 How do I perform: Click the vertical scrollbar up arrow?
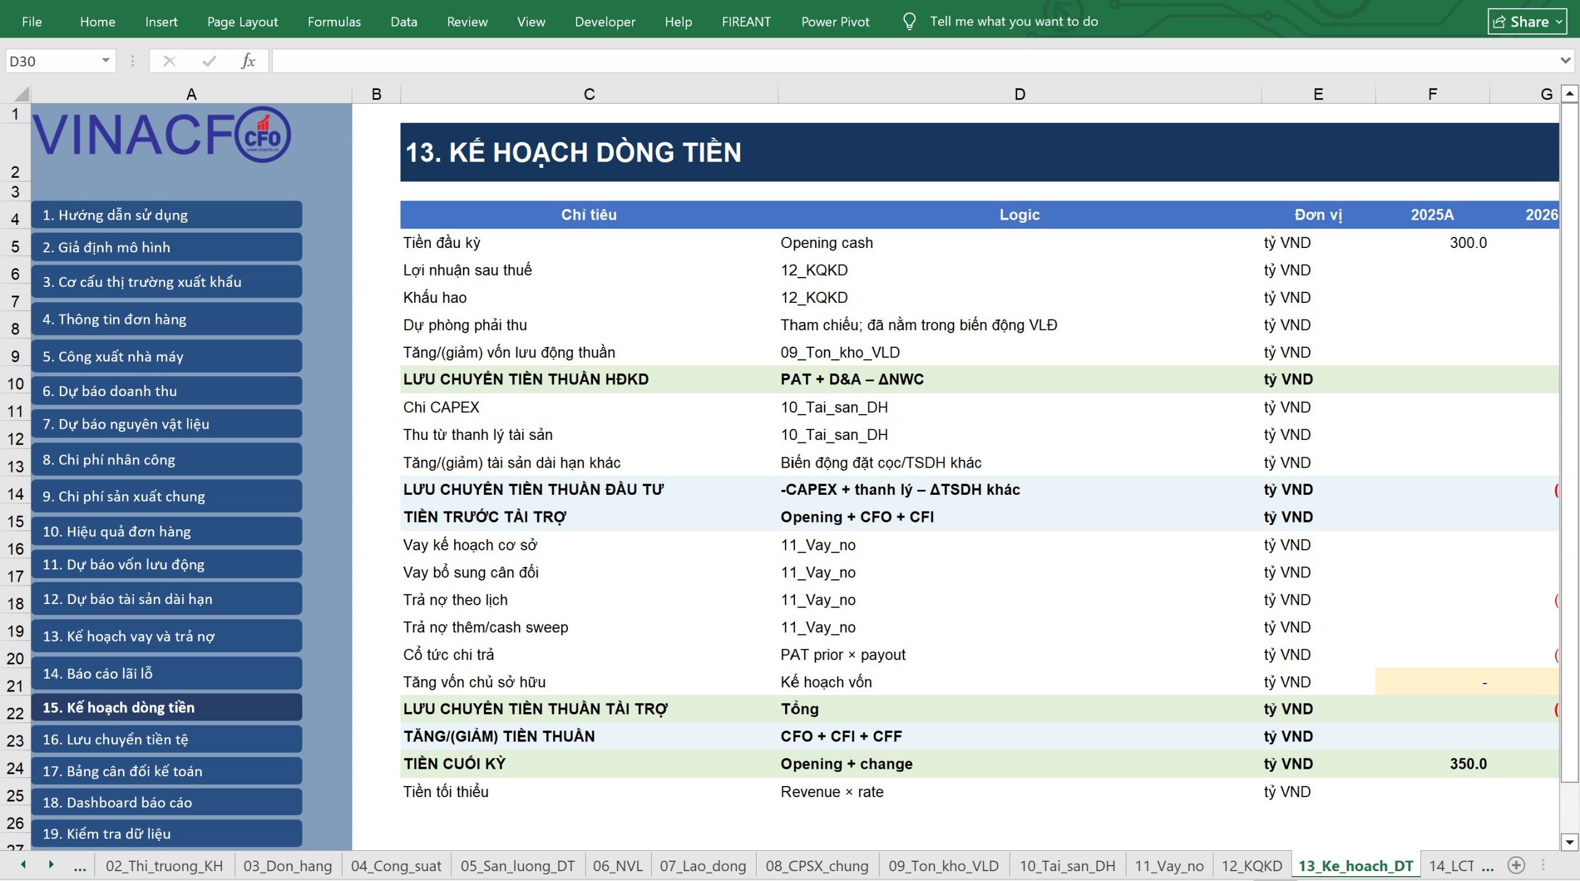click(x=1570, y=94)
